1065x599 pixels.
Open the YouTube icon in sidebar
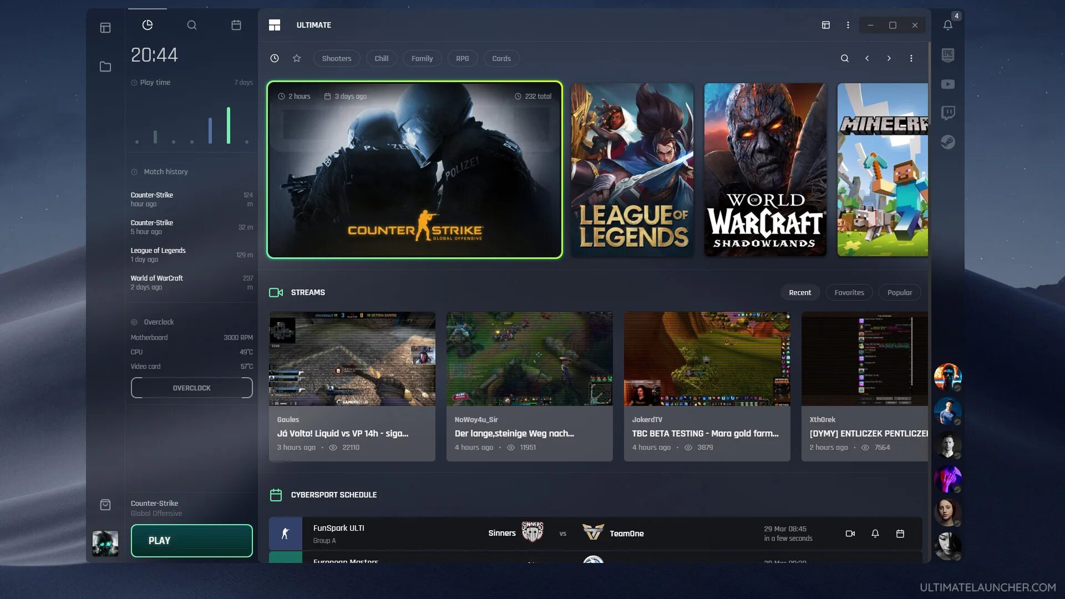[948, 84]
